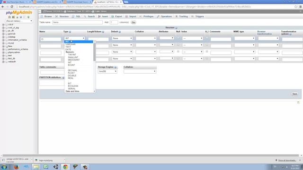Open the Triggers tab
The height and width of the screenshot is (170, 303).
coord(197,17)
